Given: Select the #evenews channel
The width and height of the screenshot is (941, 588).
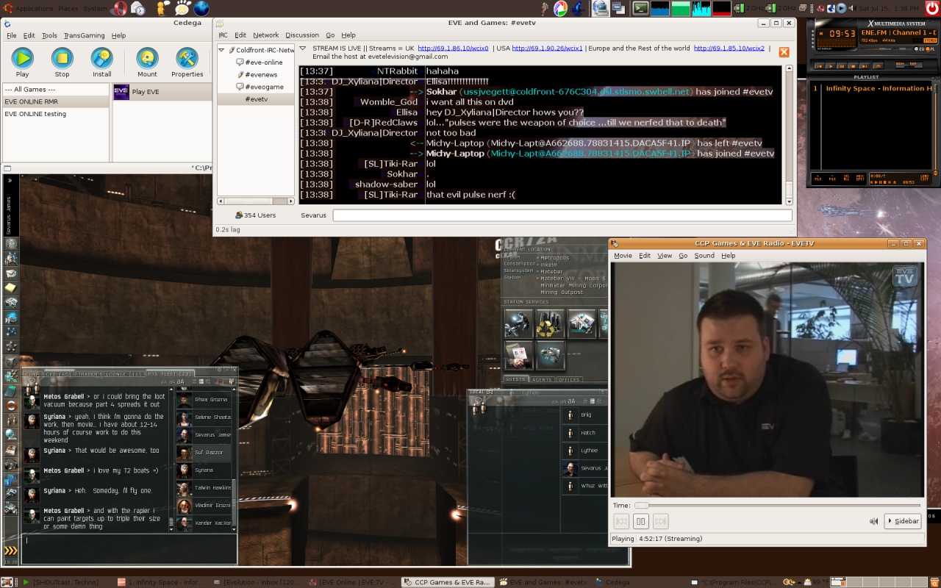Looking at the screenshot, I should (261, 75).
